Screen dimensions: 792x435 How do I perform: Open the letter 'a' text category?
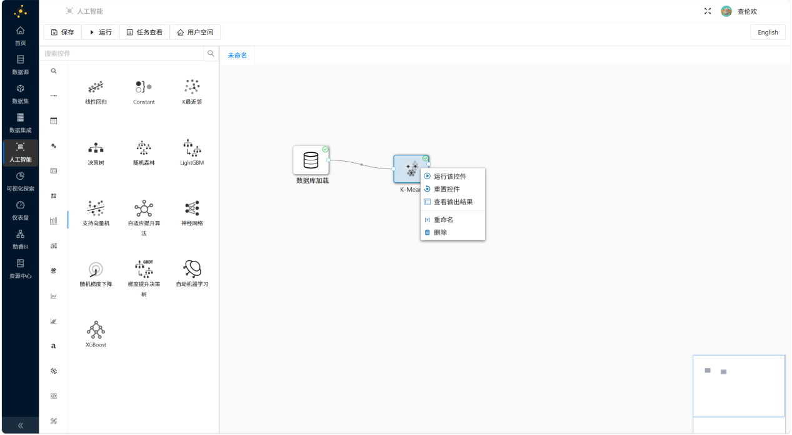click(x=54, y=346)
